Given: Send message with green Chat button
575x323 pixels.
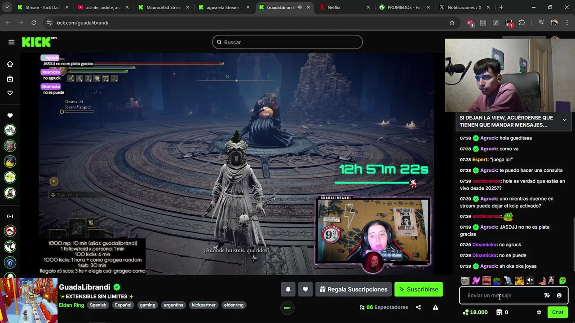Looking at the screenshot, I should tap(557, 312).
